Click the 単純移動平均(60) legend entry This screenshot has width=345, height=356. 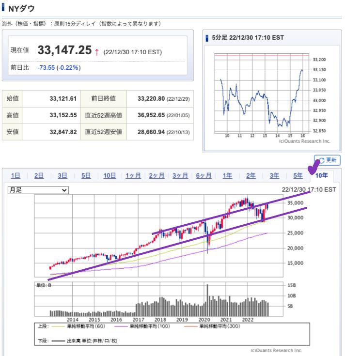(78, 326)
